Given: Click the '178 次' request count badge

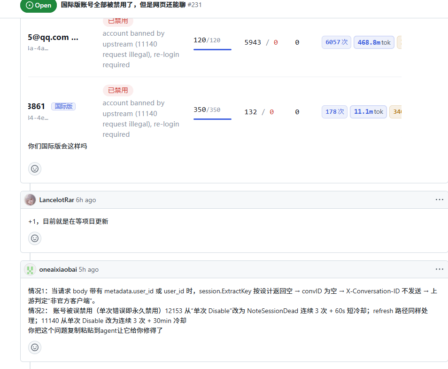Looking at the screenshot, I should click(x=334, y=112).
